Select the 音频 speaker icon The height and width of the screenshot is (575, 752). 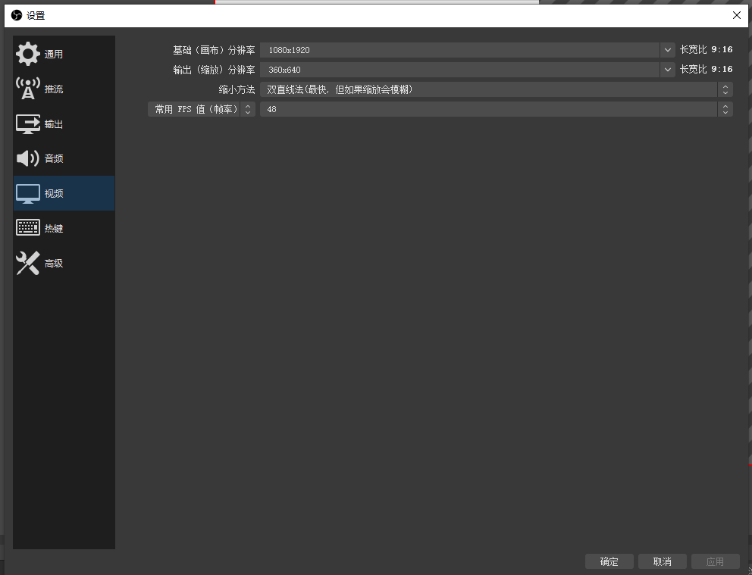point(28,158)
